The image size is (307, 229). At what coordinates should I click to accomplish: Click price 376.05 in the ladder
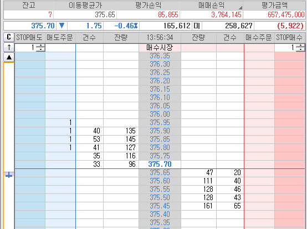point(160,106)
